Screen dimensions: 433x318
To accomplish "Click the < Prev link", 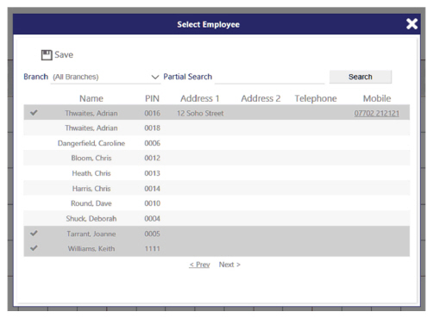I will point(199,265).
